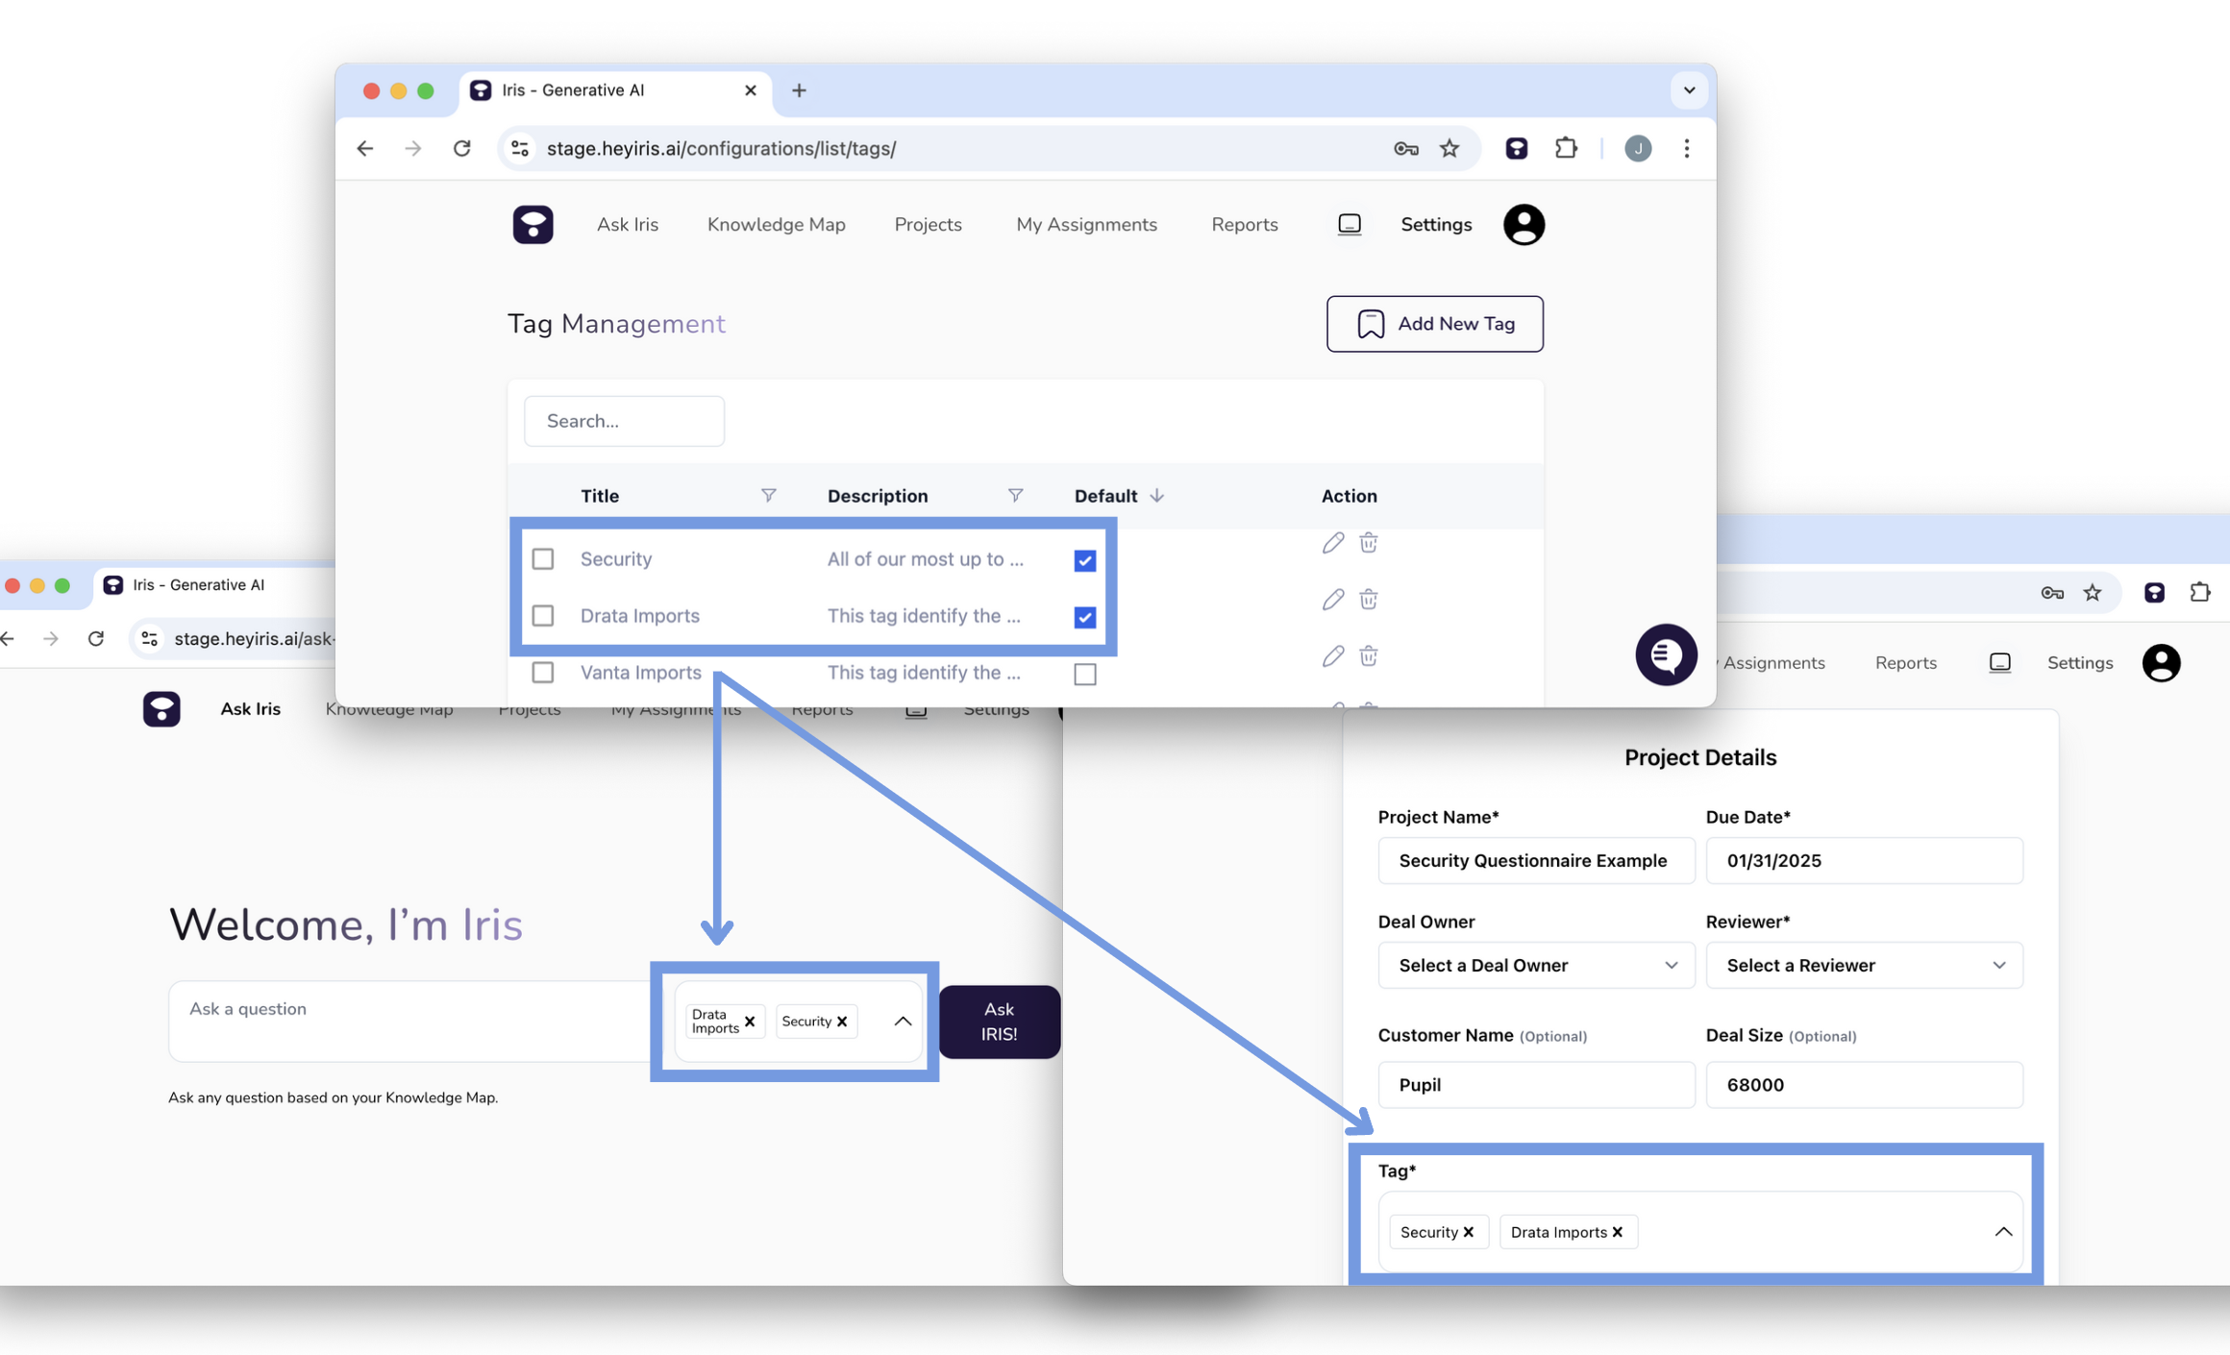The height and width of the screenshot is (1355, 2230).
Task: Click the Ask IRIS! button
Action: 1000,1022
